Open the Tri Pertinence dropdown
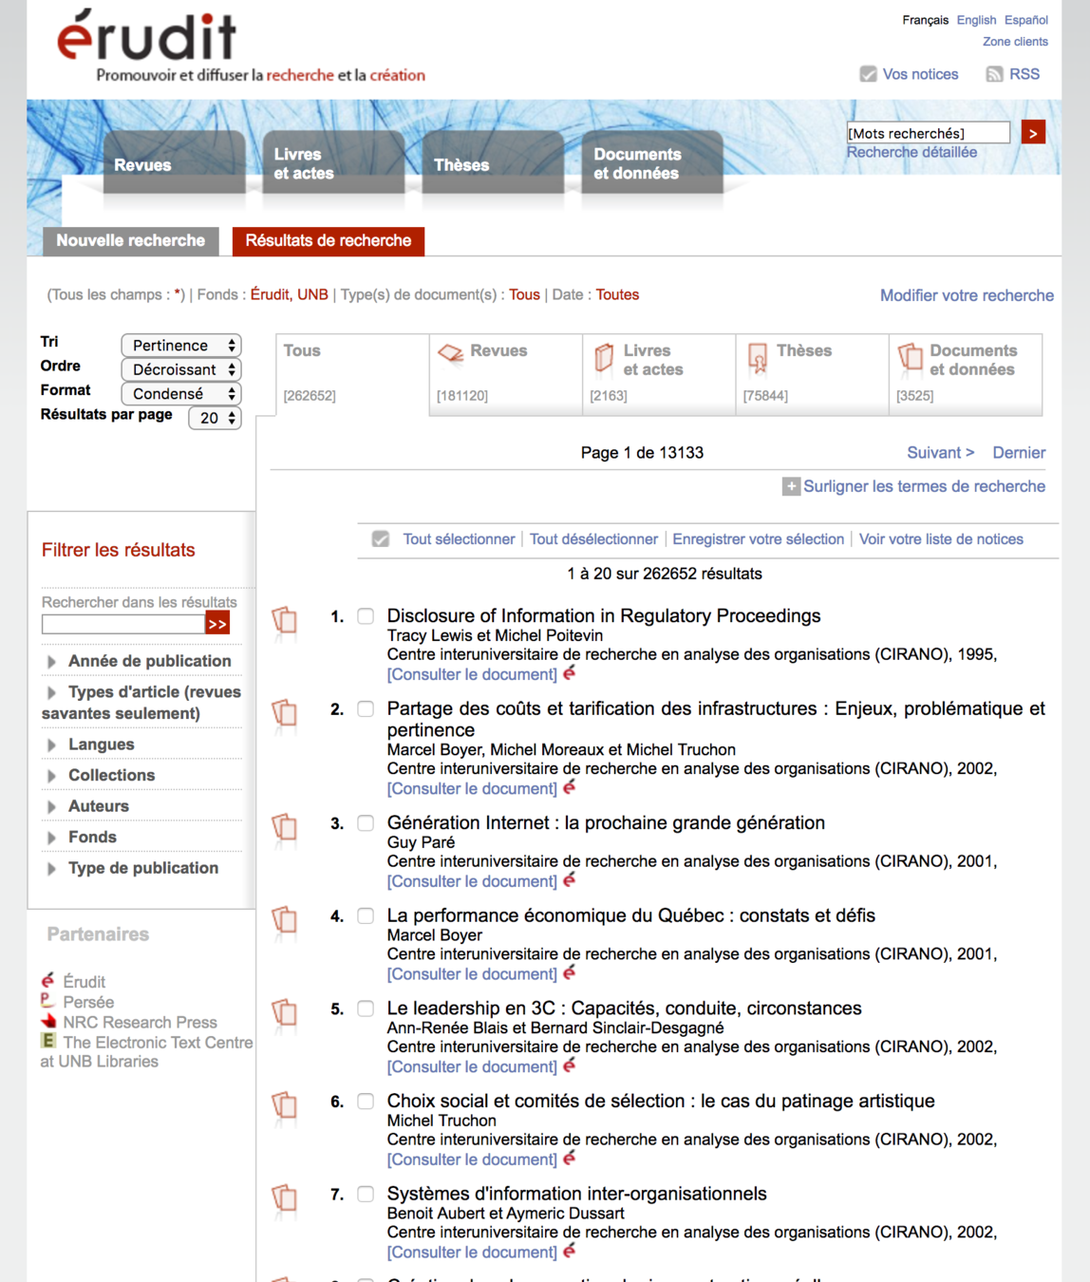This screenshot has width=1090, height=1282. point(181,345)
